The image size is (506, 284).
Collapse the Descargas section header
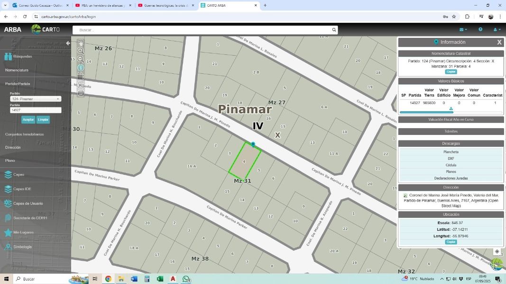click(x=451, y=143)
